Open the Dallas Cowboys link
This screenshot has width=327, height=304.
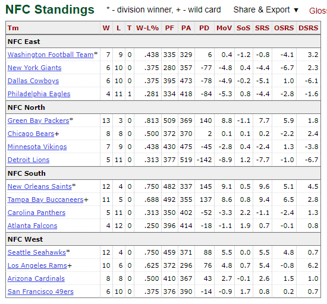[x=33, y=81]
